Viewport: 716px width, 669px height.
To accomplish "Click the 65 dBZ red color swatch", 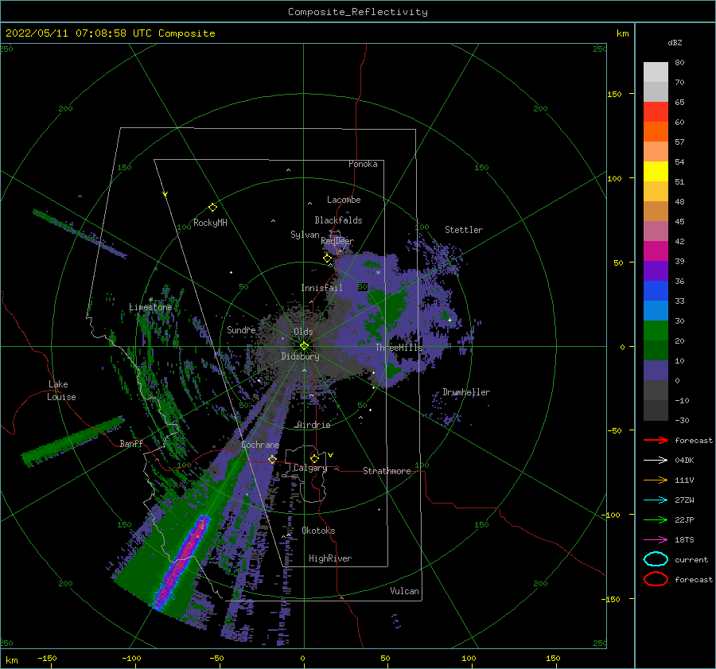I will pos(656,112).
